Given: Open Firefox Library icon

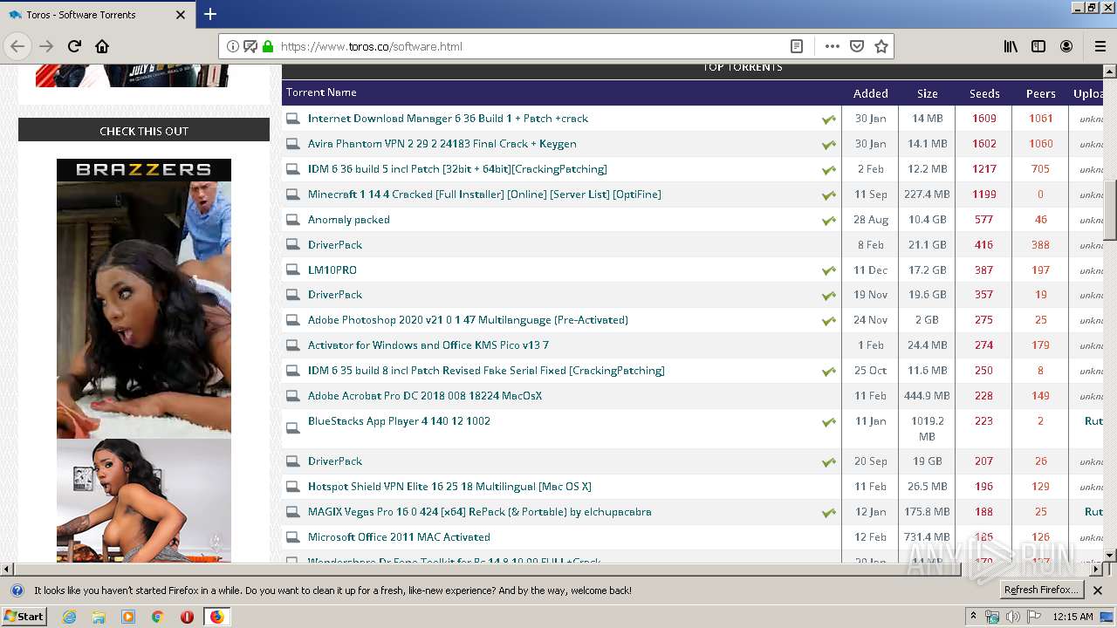Looking at the screenshot, I should click(x=1011, y=46).
